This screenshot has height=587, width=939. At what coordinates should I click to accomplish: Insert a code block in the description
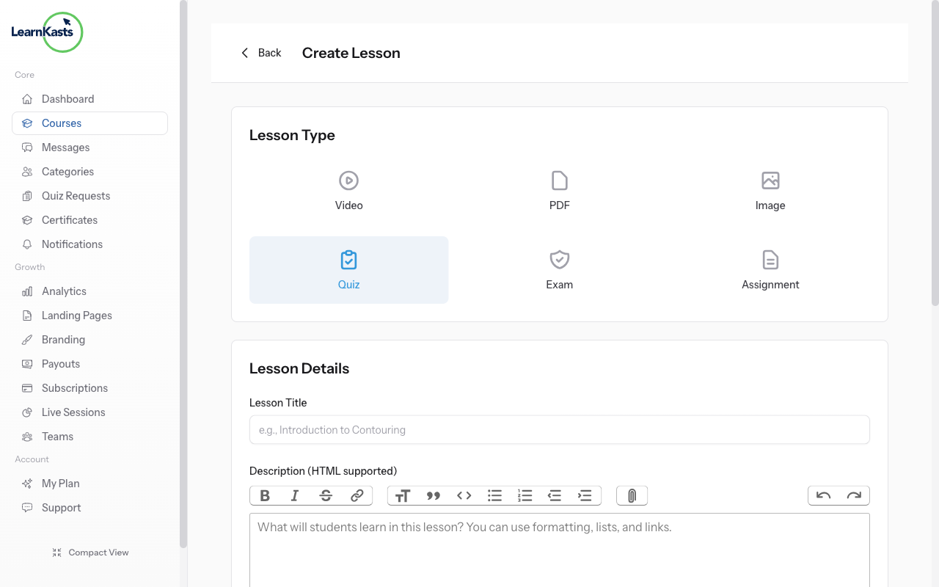click(x=464, y=496)
